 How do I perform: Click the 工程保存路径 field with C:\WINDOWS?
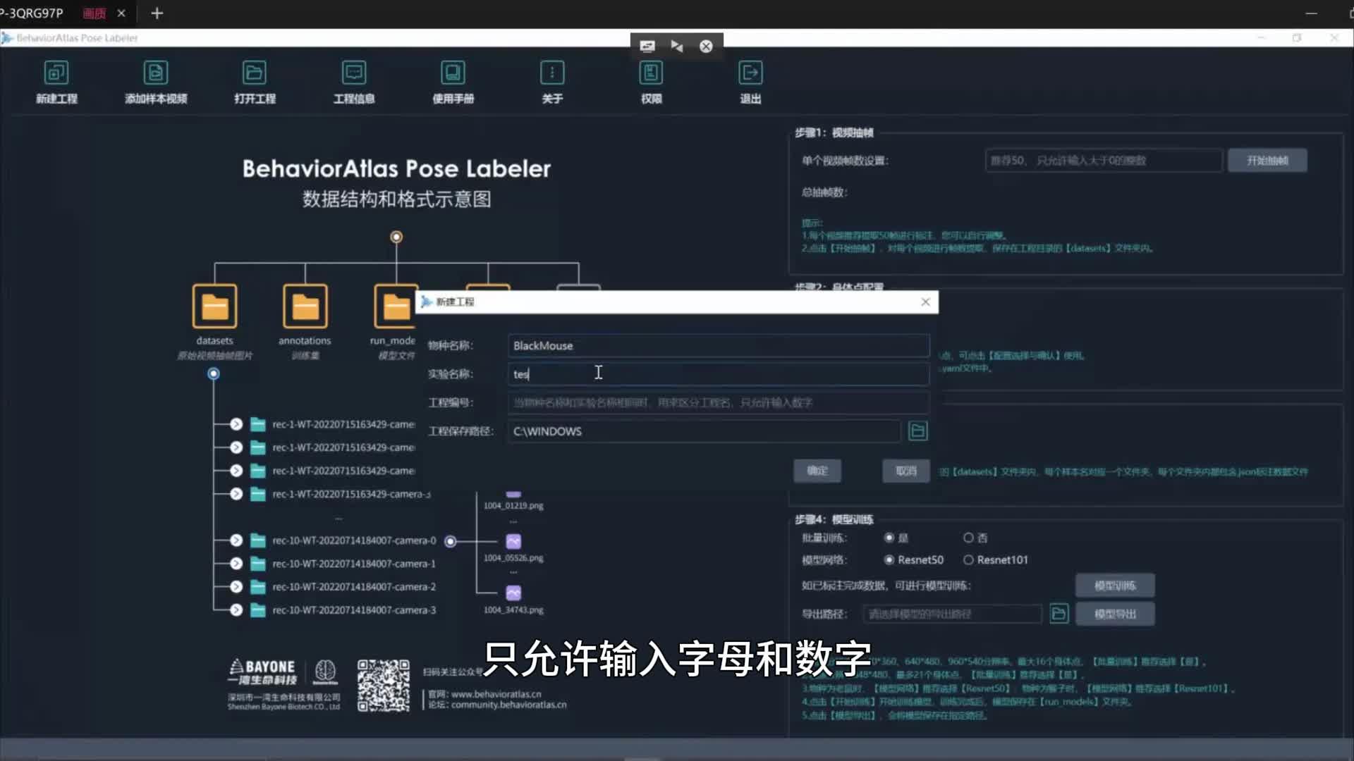pyautogui.click(x=704, y=431)
